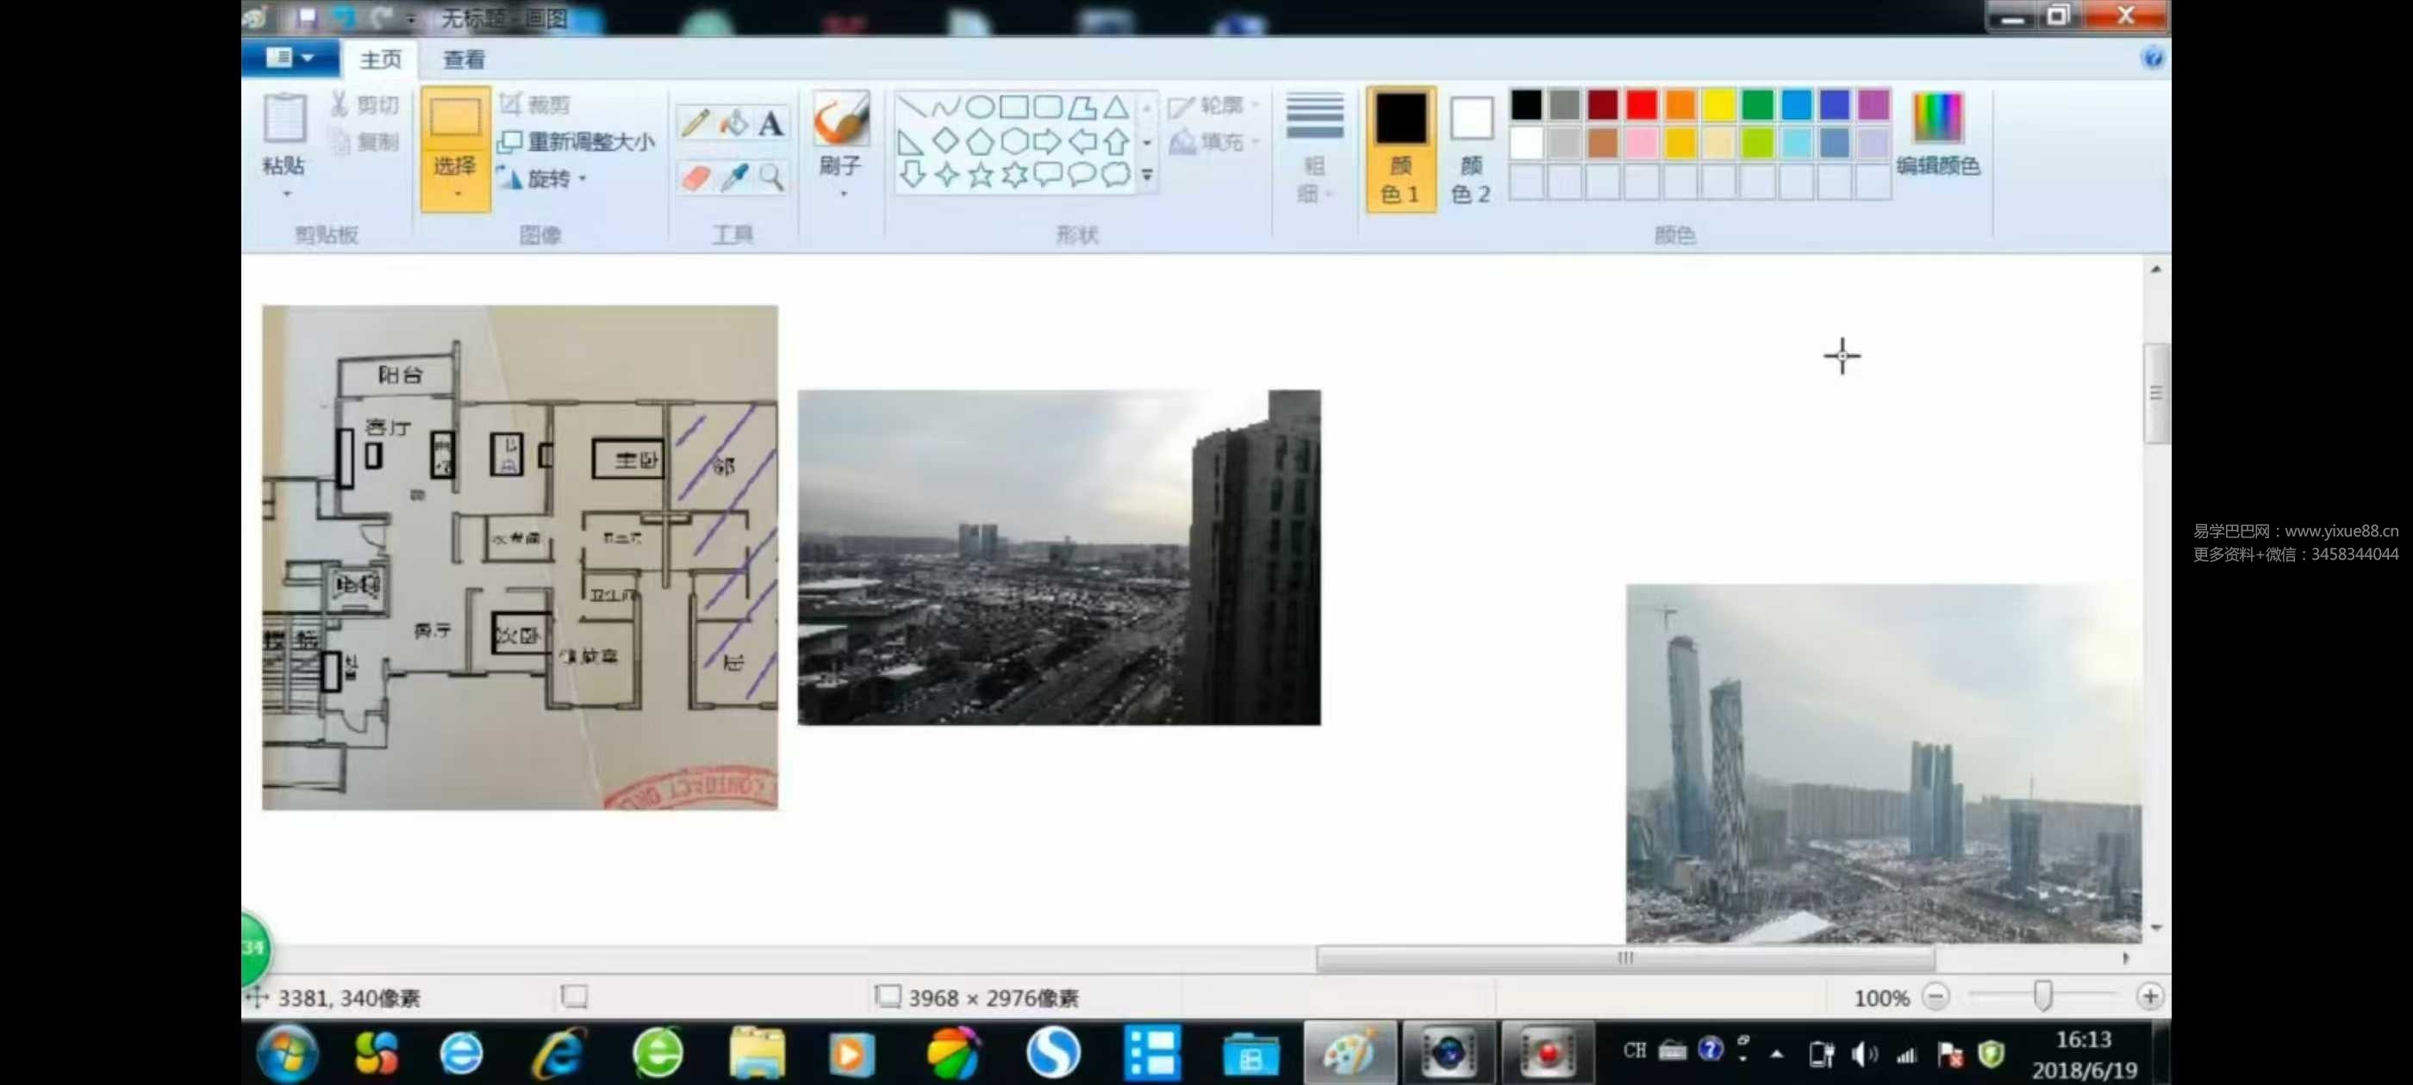Activate Color 1 (颜色1) selector
The image size is (2413, 1085).
click(1400, 148)
